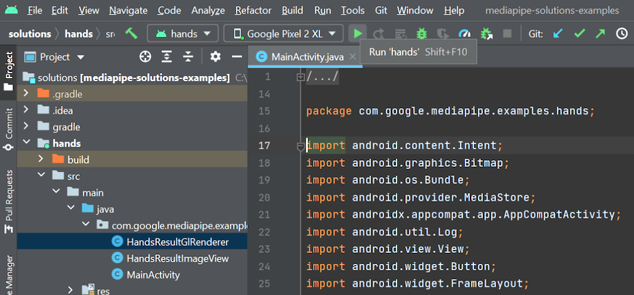Commit changes with the green checkmark icon
This screenshot has height=295, width=634.
point(579,33)
